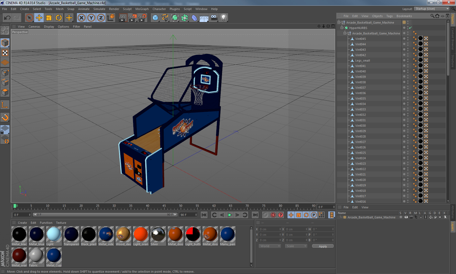The width and height of the screenshot is (456, 274).
Task: Click the Apply button
Action: pyautogui.click(x=323, y=246)
